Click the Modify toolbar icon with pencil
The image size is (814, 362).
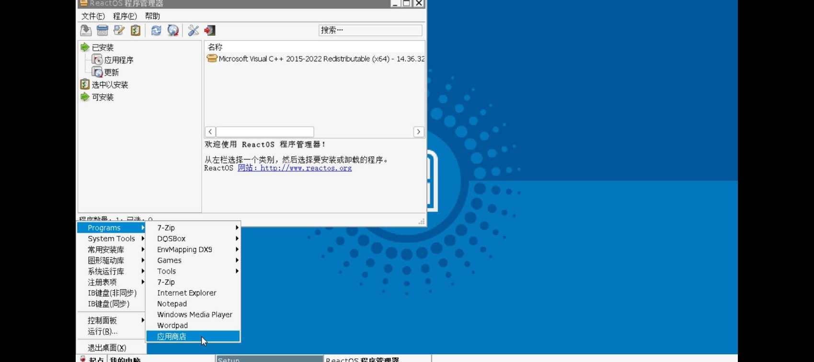tap(119, 31)
